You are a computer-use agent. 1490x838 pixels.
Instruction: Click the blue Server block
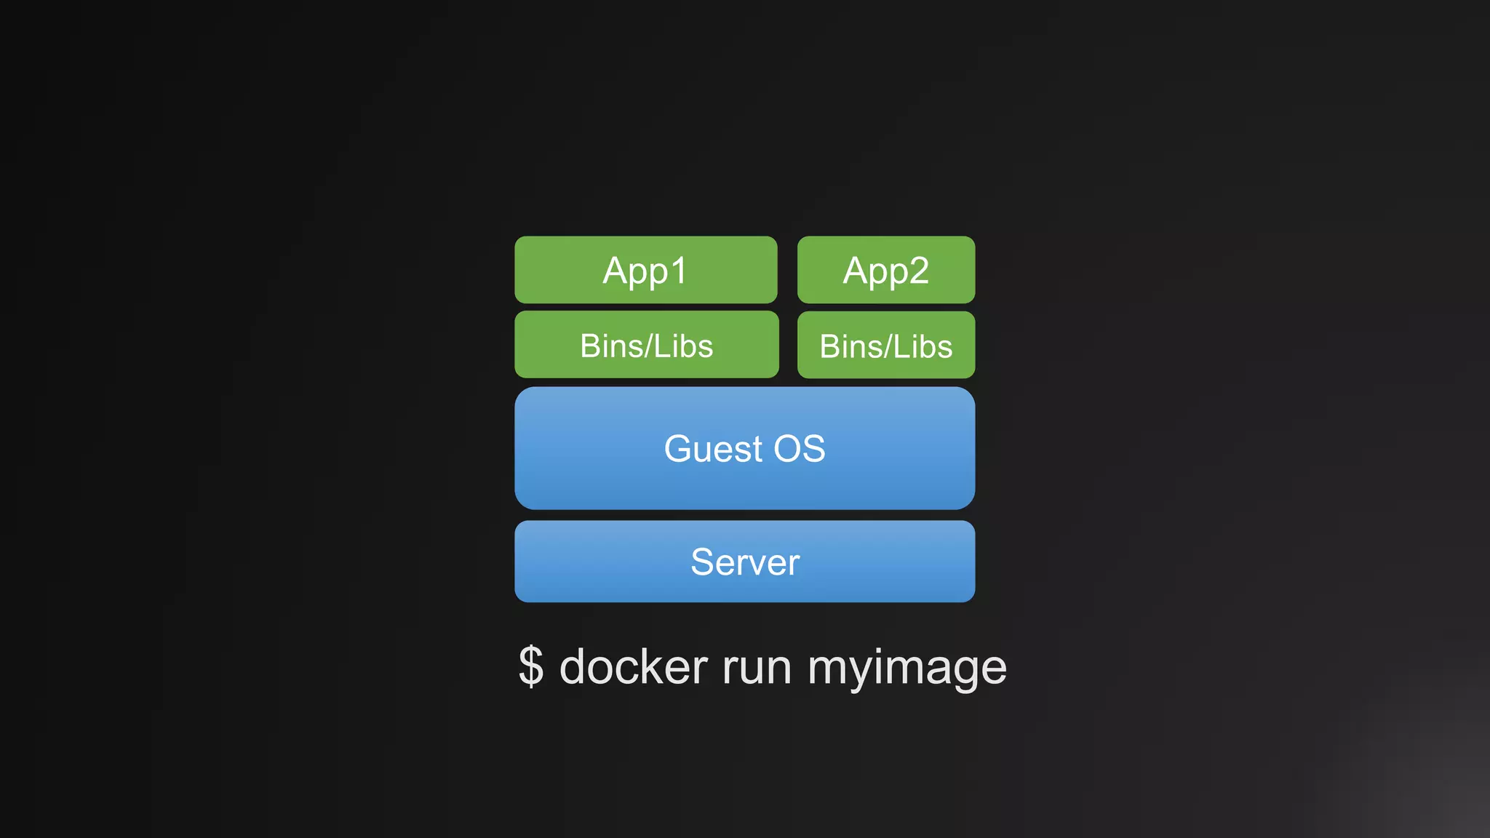[745, 562]
